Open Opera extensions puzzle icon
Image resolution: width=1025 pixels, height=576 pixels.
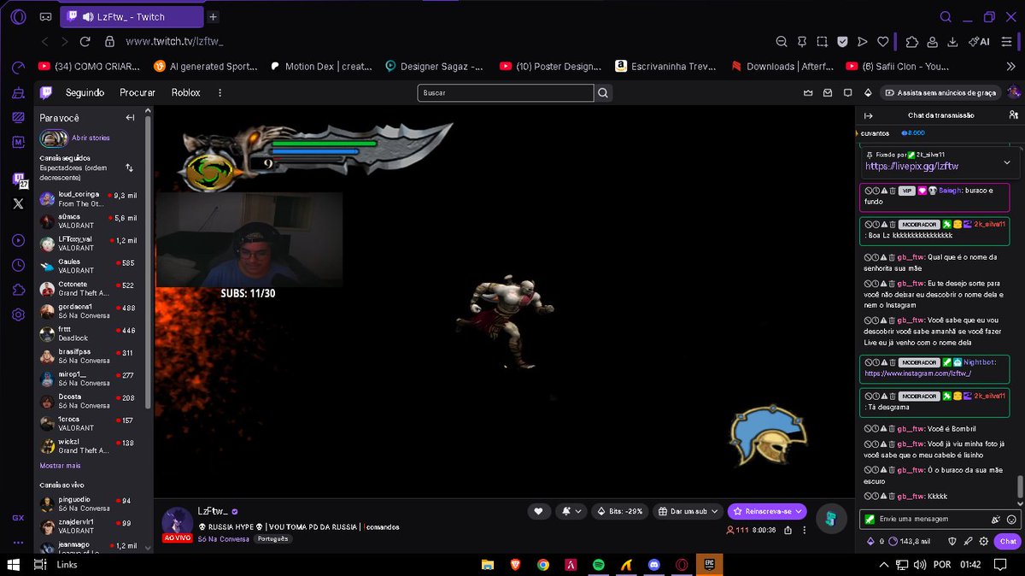click(x=911, y=41)
